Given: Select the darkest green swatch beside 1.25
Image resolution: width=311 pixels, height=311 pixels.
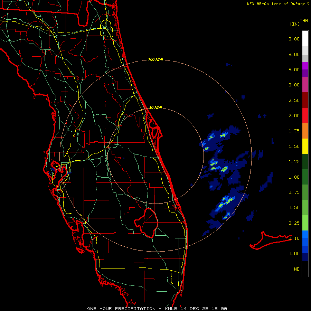Looking at the screenshot, I should tap(305, 162).
